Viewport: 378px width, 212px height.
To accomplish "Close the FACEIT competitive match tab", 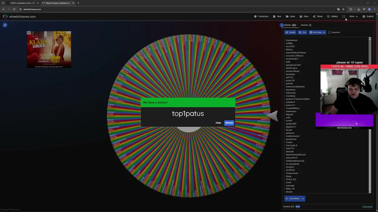I will 38,3.
